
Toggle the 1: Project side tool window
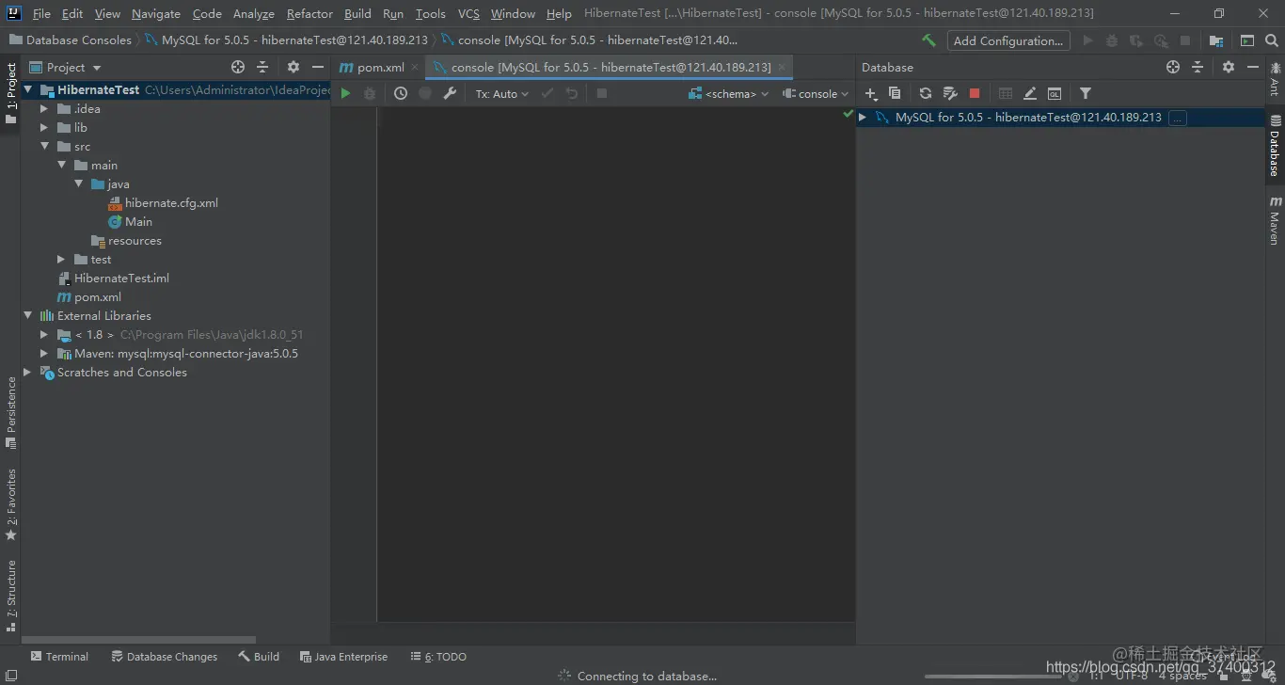pyautogui.click(x=10, y=93)
